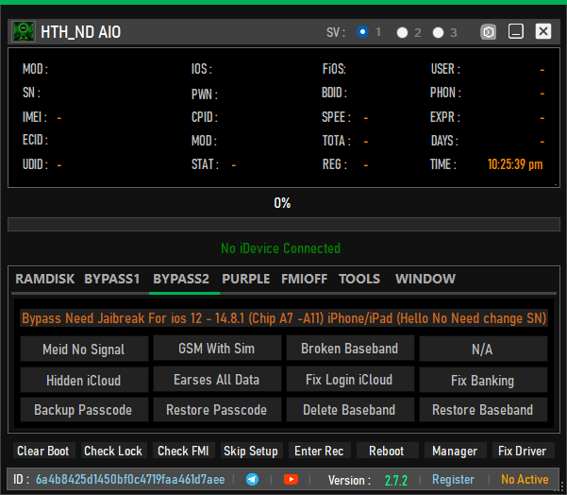The height and width of the screenshot is (495, 567).
Task: Click the Fix Driver button
Action: pos(524,452)
